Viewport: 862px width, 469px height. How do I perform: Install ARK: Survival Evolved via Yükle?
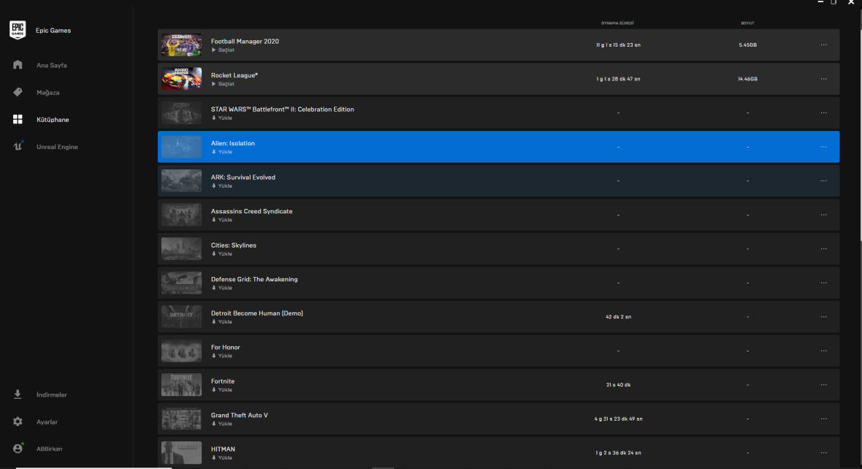pos(222,186)
